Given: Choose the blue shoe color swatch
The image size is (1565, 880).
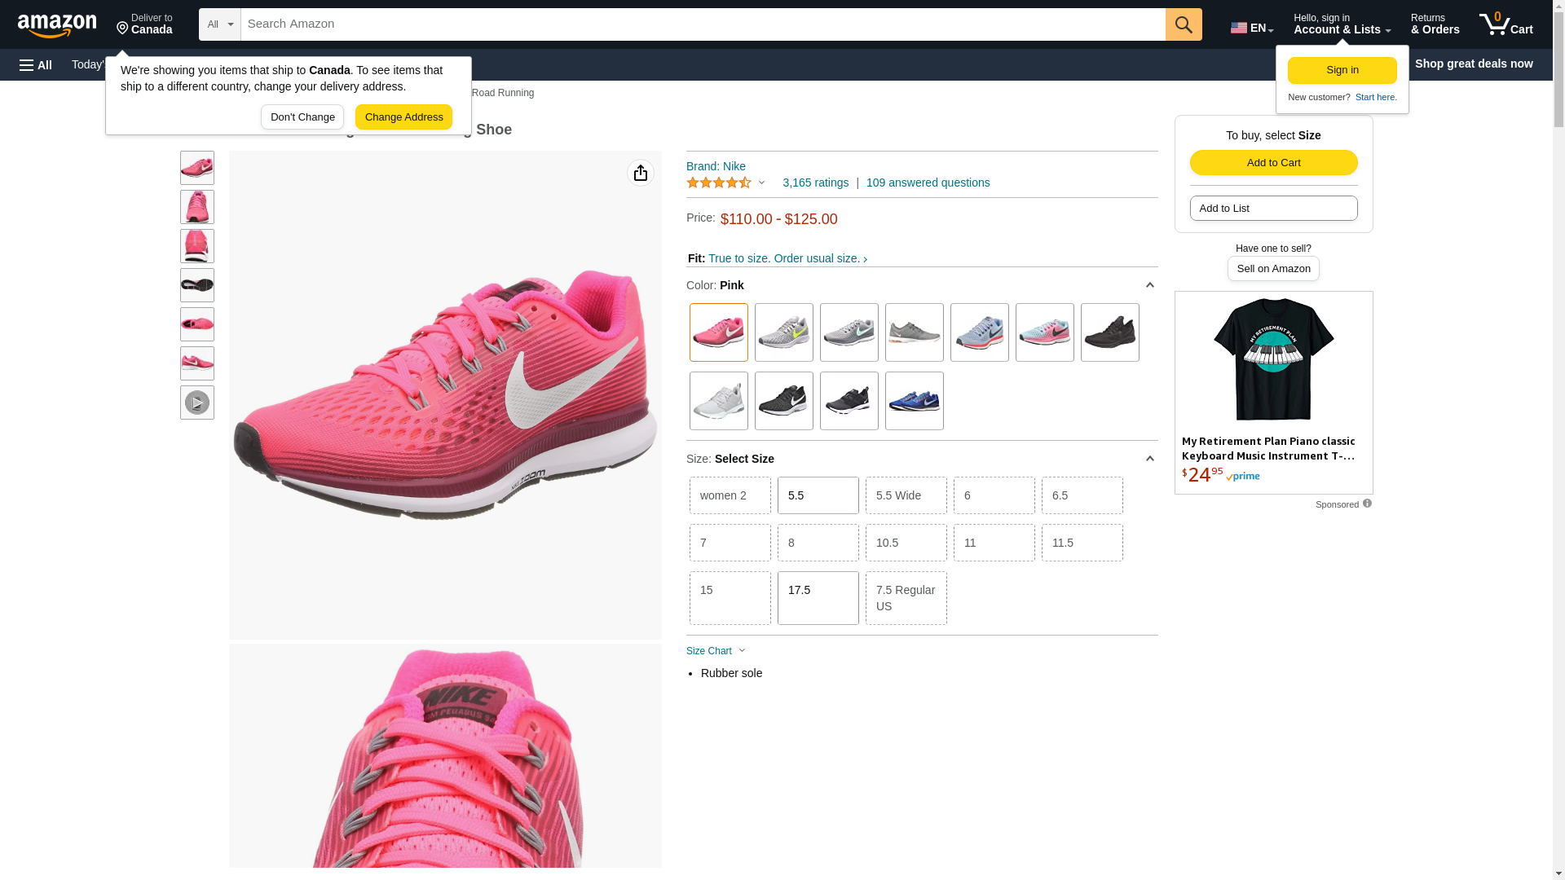Looking at the screenshot, I should 914,401.
